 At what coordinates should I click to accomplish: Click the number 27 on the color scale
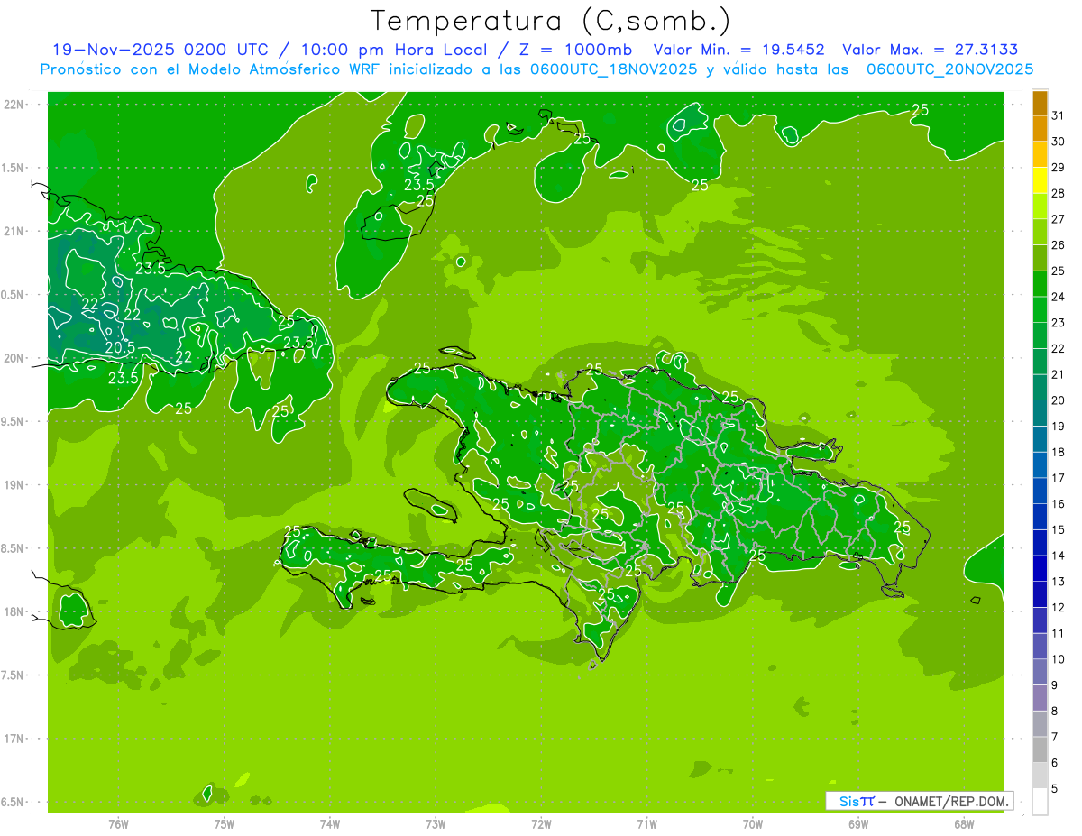click(1059, 219)
